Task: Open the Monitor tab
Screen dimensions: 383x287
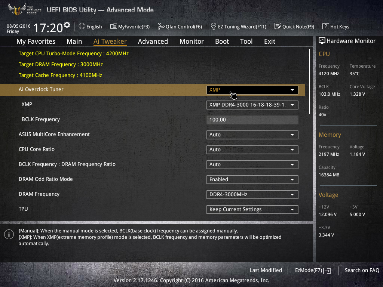Action: (x=192, y=41)
